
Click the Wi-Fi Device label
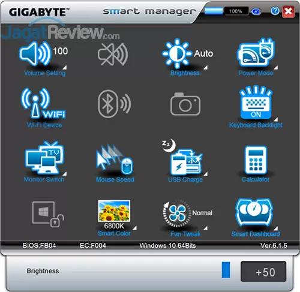(x=44, y=125)
